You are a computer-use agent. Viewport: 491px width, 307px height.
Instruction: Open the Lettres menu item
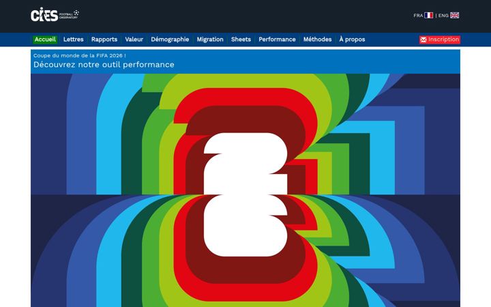coord(73,40)
